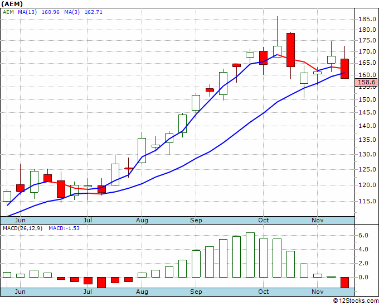The image size is (379, 305).
Task: Click the 140.0 price axis label
Action: 367,126
